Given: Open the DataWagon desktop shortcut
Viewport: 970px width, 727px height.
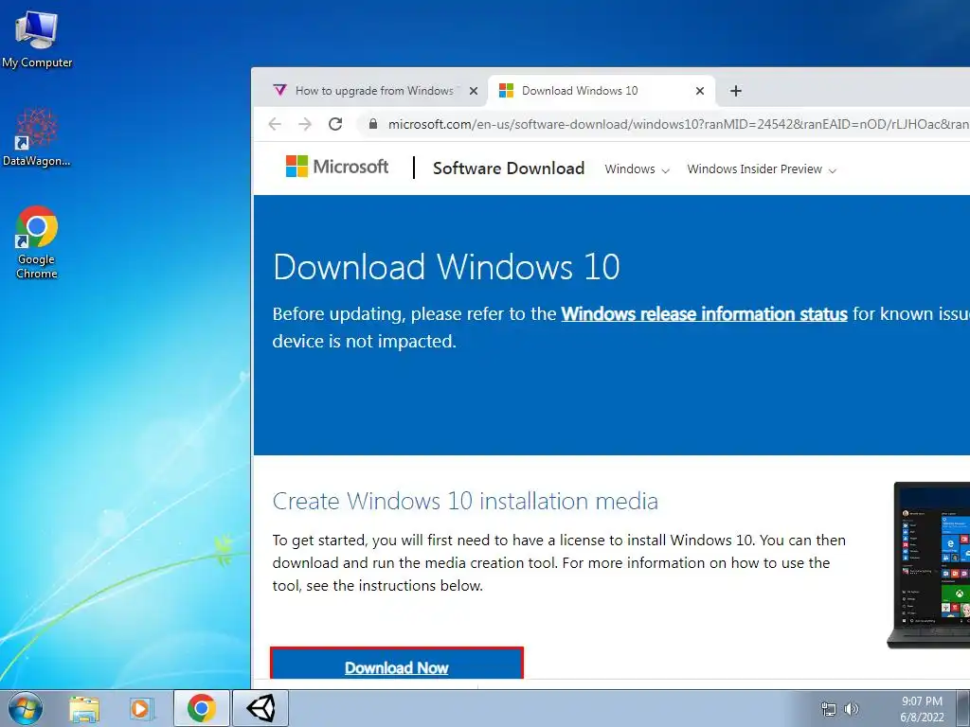Looking at the screenshot, I should coord(37,137).
